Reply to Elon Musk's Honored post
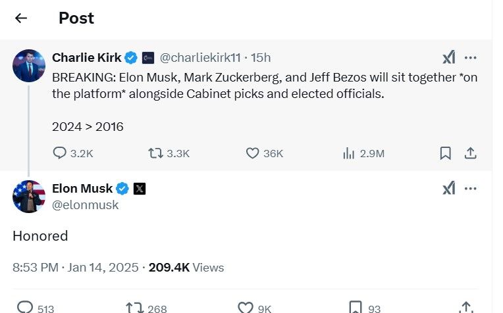 tap(25, 307)
